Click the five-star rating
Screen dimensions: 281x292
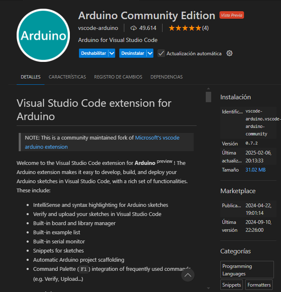pyautogui.click(x=185, y=28)
